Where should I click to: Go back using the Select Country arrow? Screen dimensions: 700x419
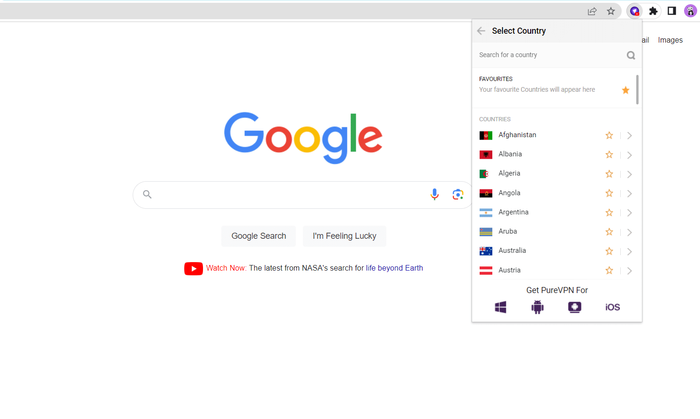pyautogui.click(x=481, y=31)
